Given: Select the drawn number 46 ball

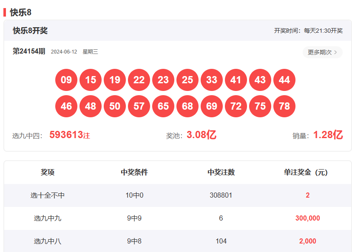Looking at the screenshot, I should [66, 106].
